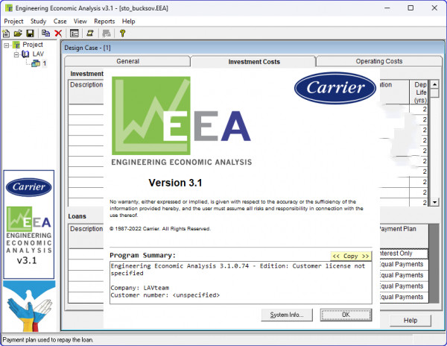The height and width of the screenshot is (346, 447).
Task: Click the case 1 icon in tree
Action: pyautogui.click(x=36, y=63)
